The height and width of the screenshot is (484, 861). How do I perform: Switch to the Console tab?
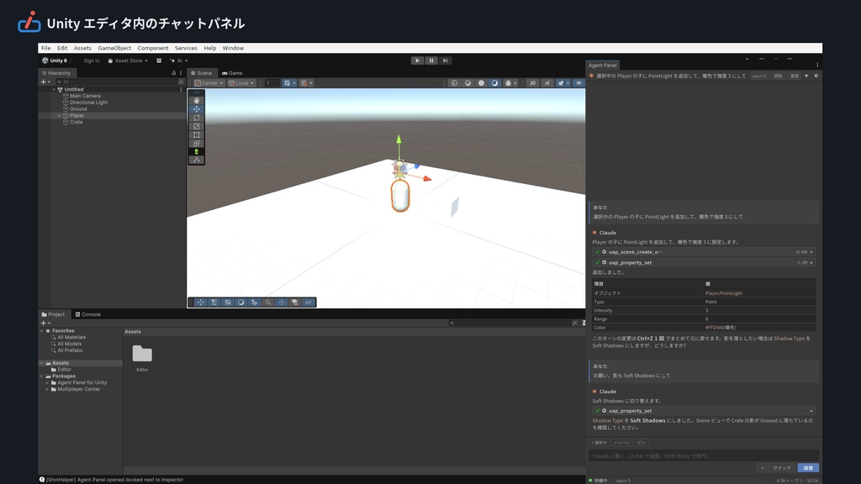87,314
